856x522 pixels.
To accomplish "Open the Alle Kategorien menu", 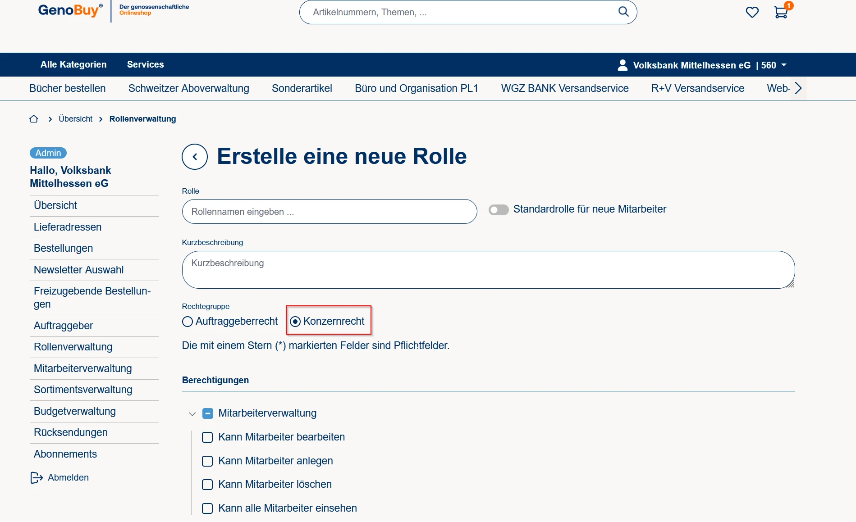I will click(73, 64).
